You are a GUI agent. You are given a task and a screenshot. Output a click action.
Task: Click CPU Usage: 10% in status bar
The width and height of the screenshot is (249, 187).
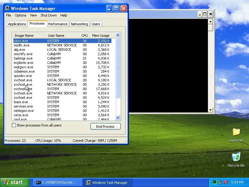pos(48,141)
